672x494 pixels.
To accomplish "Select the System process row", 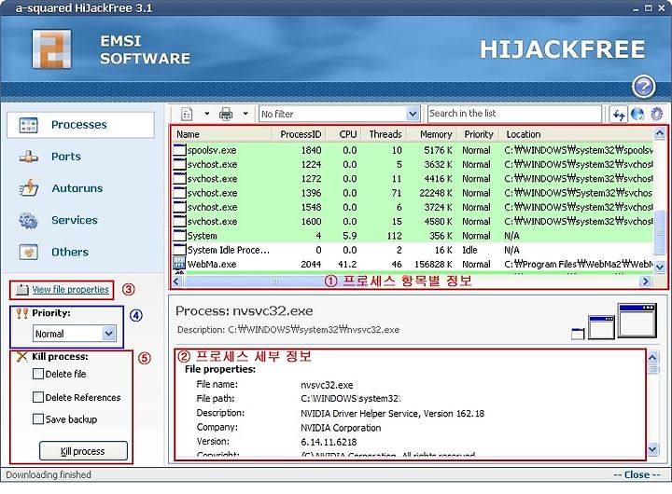I will pyautogui.click(x=413, y=236).
